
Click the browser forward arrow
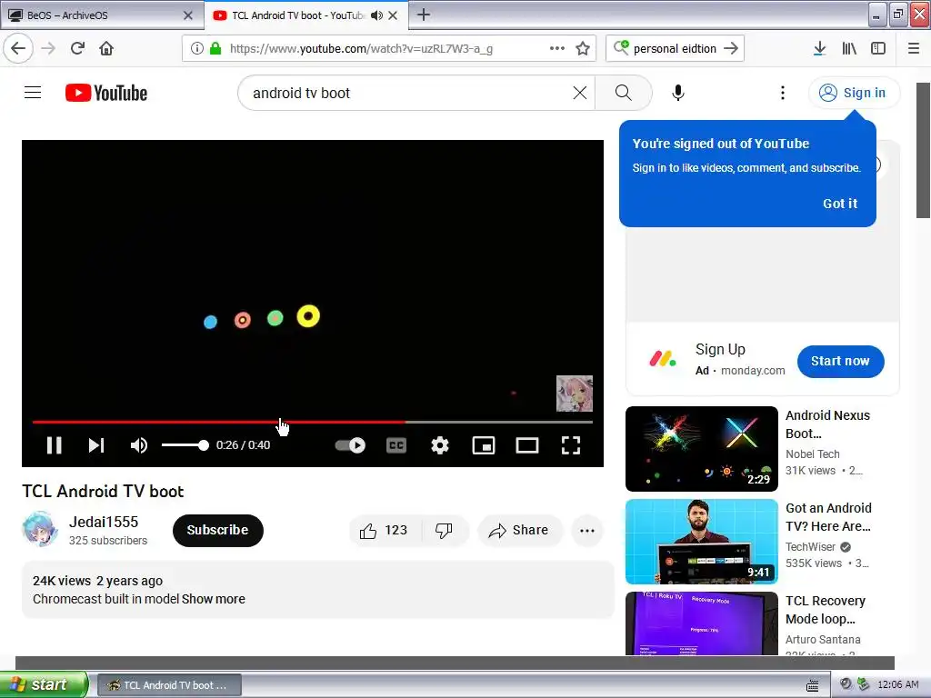coord(49,48)
